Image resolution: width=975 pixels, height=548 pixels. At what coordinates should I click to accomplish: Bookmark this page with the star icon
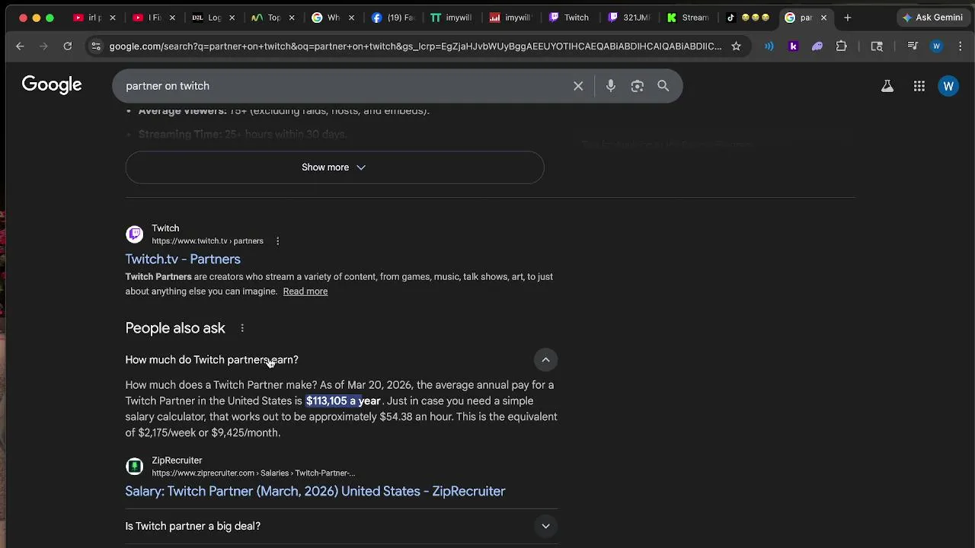(x=736, y=46)
